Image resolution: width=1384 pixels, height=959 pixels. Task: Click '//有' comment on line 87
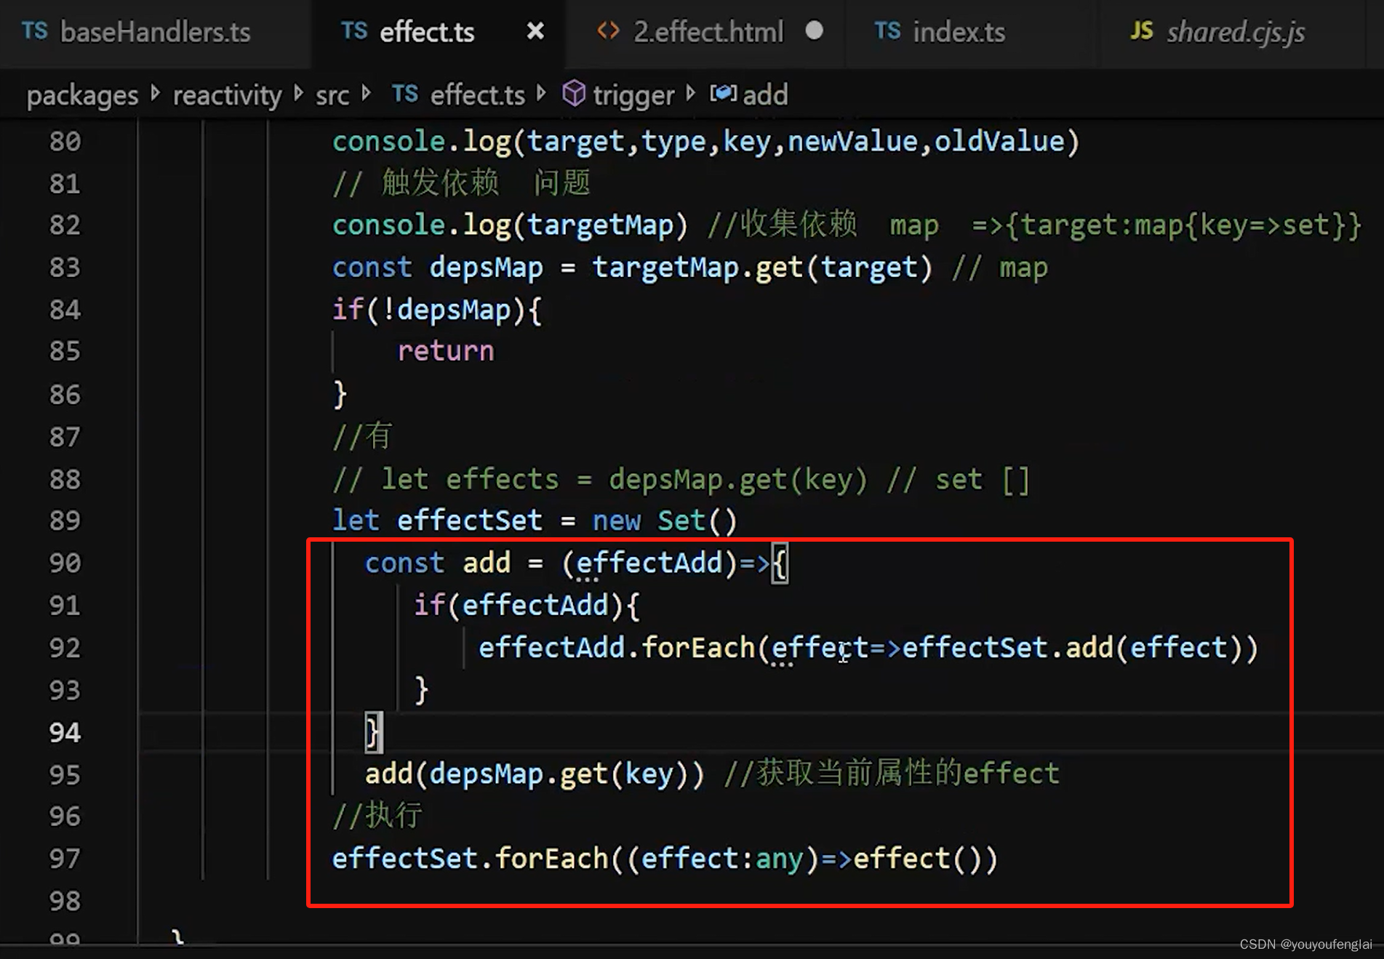pyautogui.click(x=362, y=437)
